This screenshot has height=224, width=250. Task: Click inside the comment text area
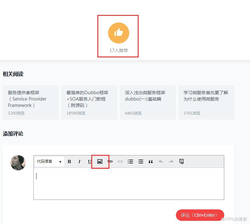pyautogui.click(x=129, y=184)
